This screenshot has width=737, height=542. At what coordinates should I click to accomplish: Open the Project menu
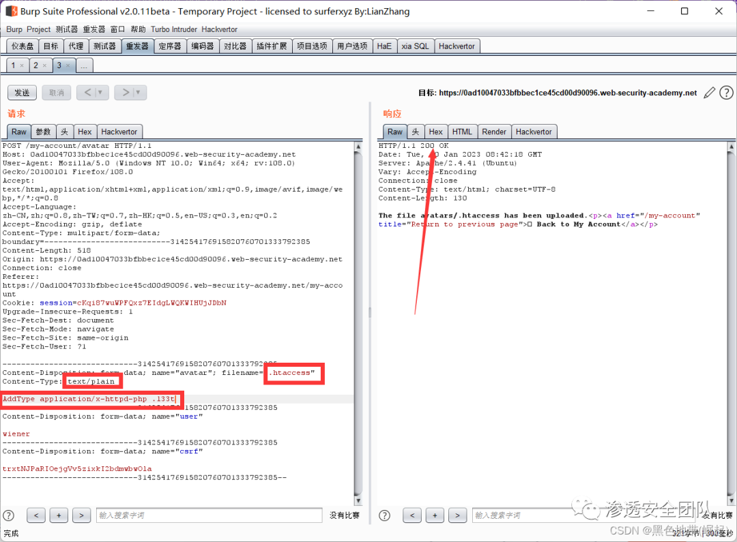click(38, 29)
